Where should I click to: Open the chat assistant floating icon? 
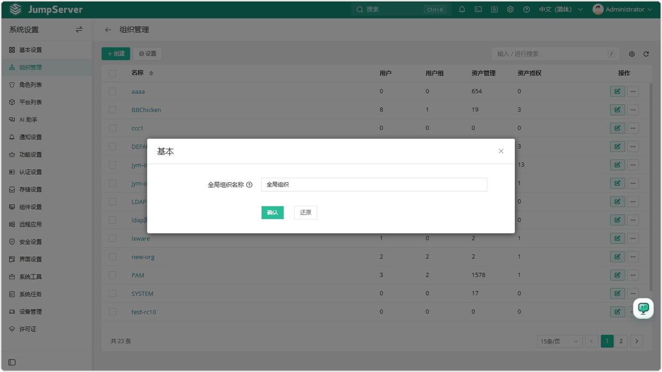(x=643, y=308)
